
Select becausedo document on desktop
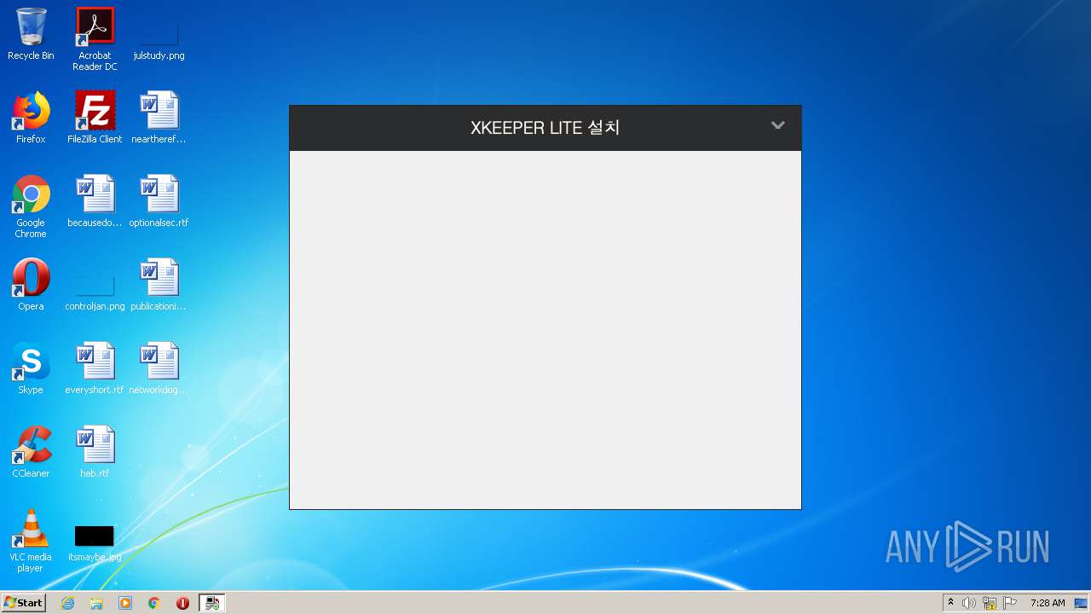tap(95, 201)
